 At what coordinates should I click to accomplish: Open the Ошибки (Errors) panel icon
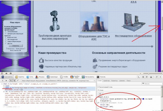click(x=72, y=77)
